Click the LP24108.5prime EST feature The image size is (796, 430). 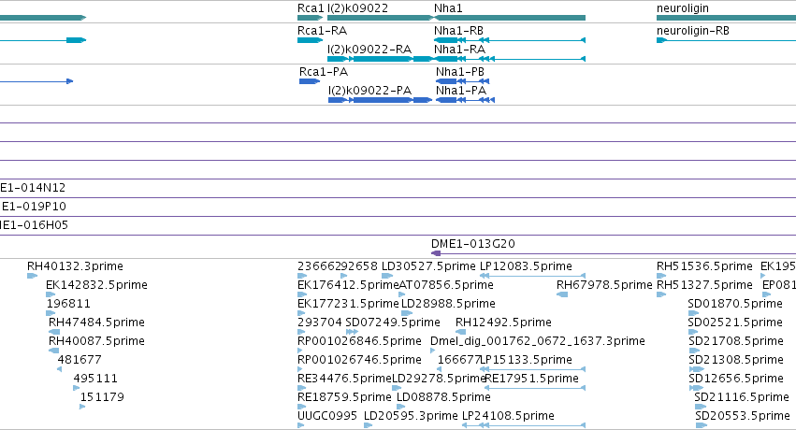point(524,425)
